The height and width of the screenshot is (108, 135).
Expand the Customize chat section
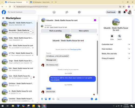[x=116, y=44]
